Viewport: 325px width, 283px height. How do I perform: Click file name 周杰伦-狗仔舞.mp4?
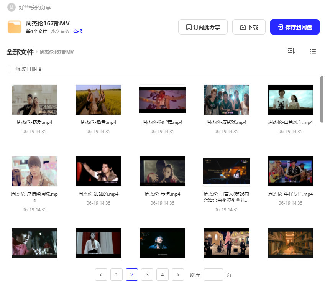click(162, 122)
